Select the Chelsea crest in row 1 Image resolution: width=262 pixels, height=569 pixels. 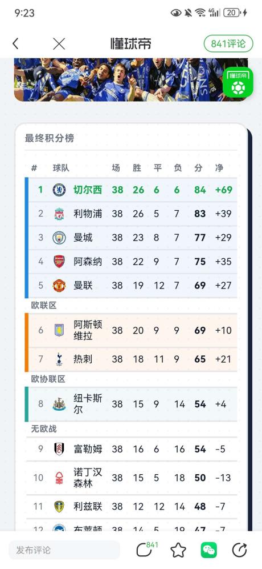pyautogui.click(x=59, y=190)
